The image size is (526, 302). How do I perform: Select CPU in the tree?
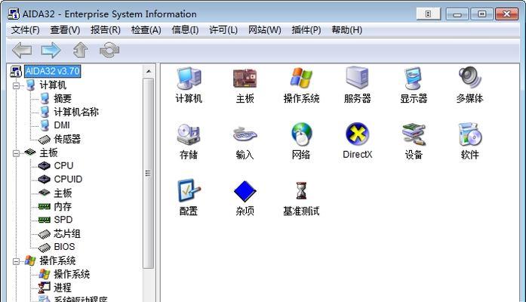(x=63, y=166)
